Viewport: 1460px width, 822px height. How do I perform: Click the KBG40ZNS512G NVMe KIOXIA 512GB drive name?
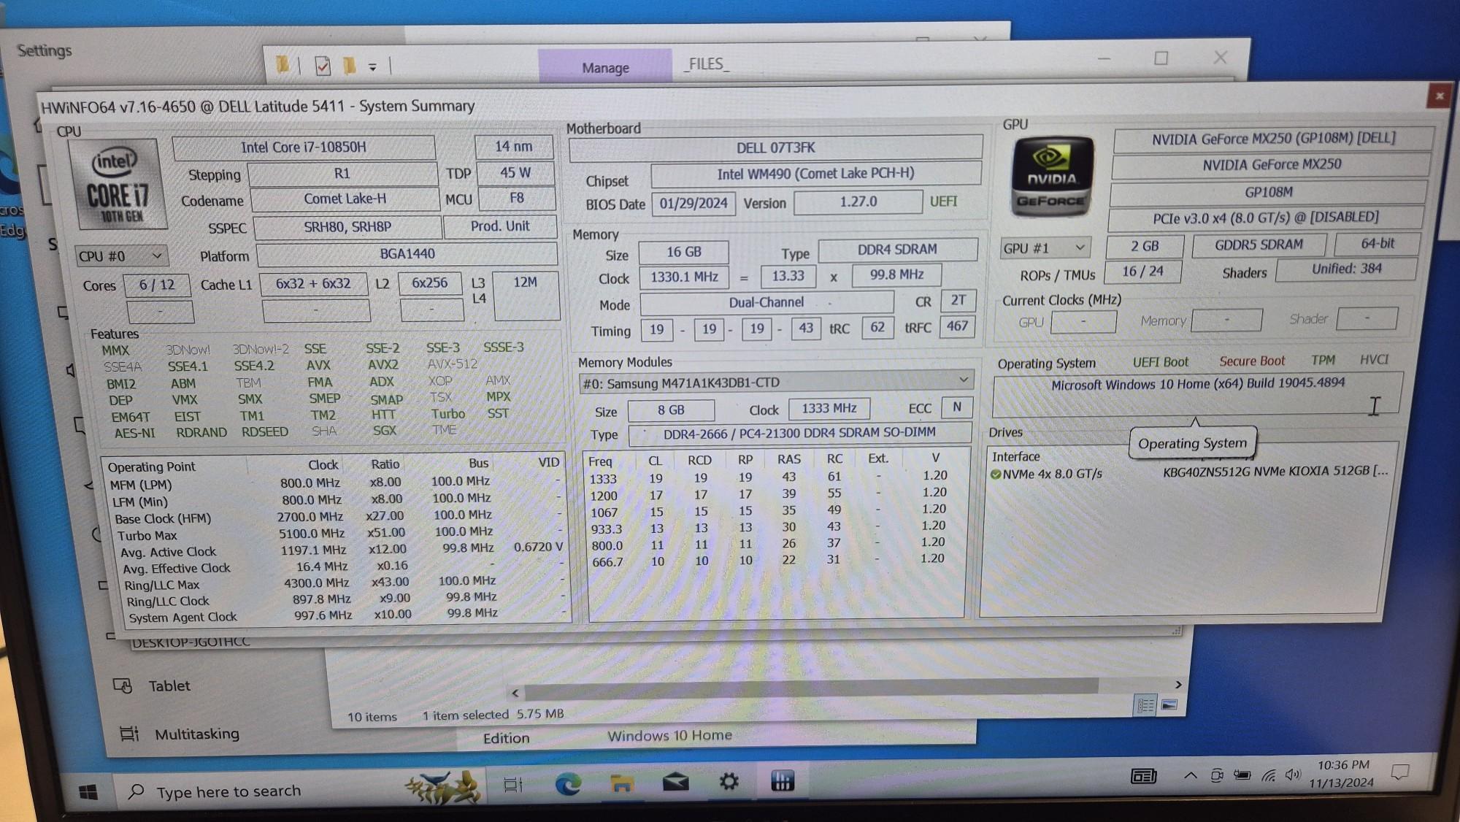1275,471
